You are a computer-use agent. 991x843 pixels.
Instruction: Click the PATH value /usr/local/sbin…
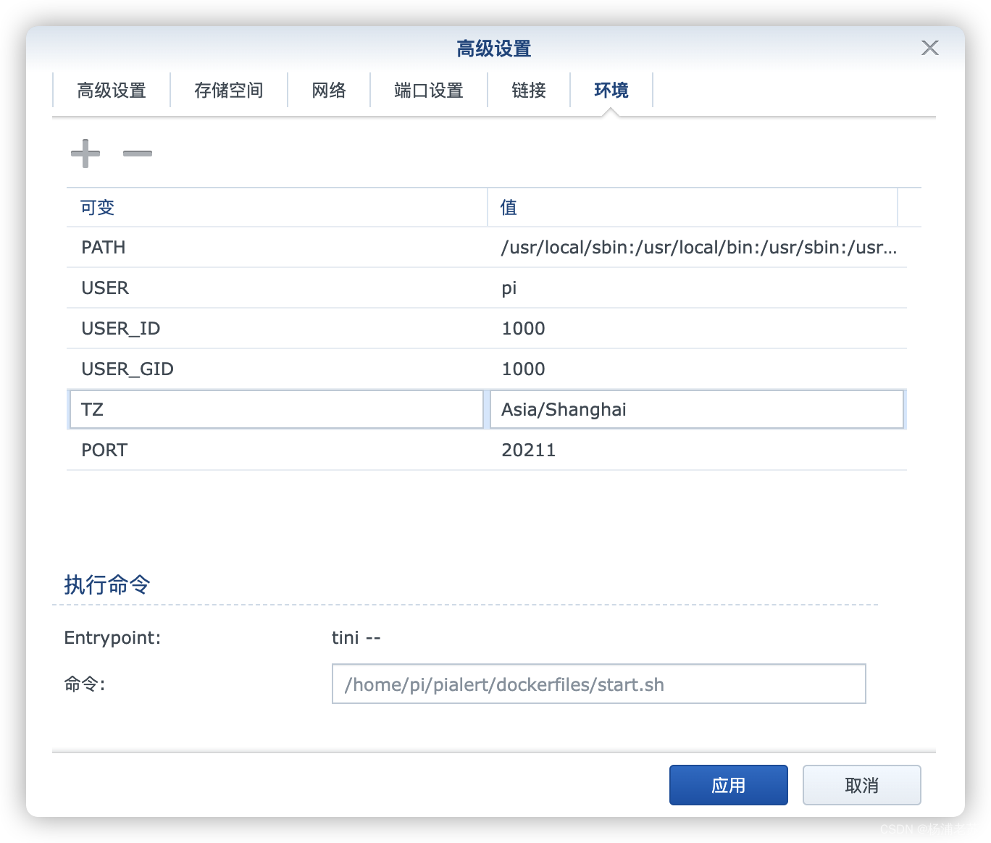(x=699, y=247)
